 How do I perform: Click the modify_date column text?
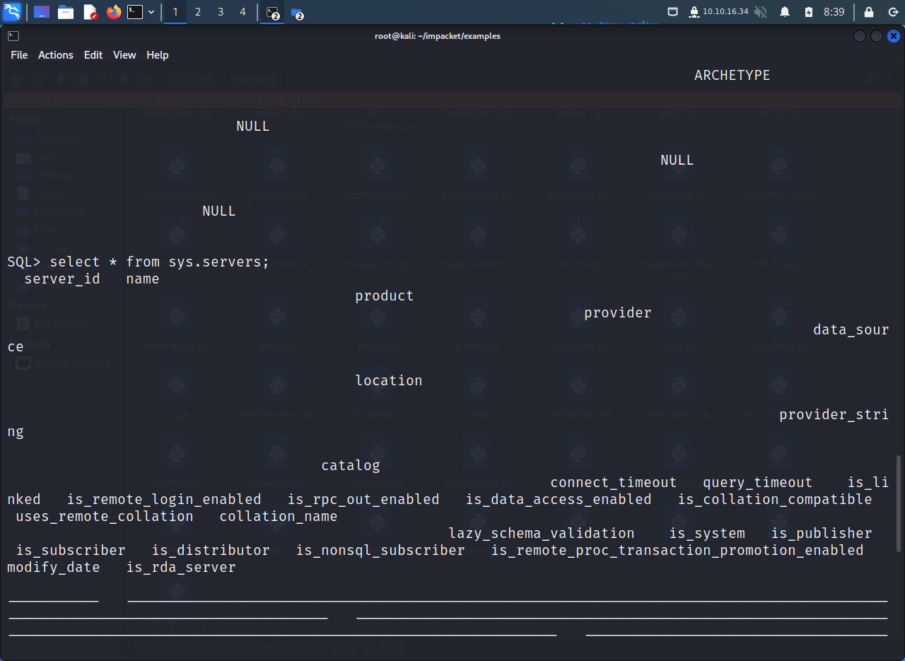pos(54,568)
